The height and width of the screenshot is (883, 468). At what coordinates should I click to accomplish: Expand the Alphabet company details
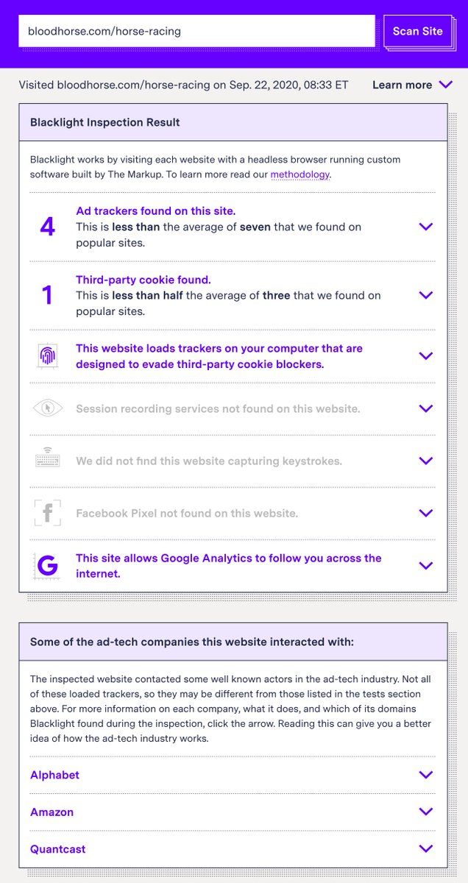coord(425,775)
